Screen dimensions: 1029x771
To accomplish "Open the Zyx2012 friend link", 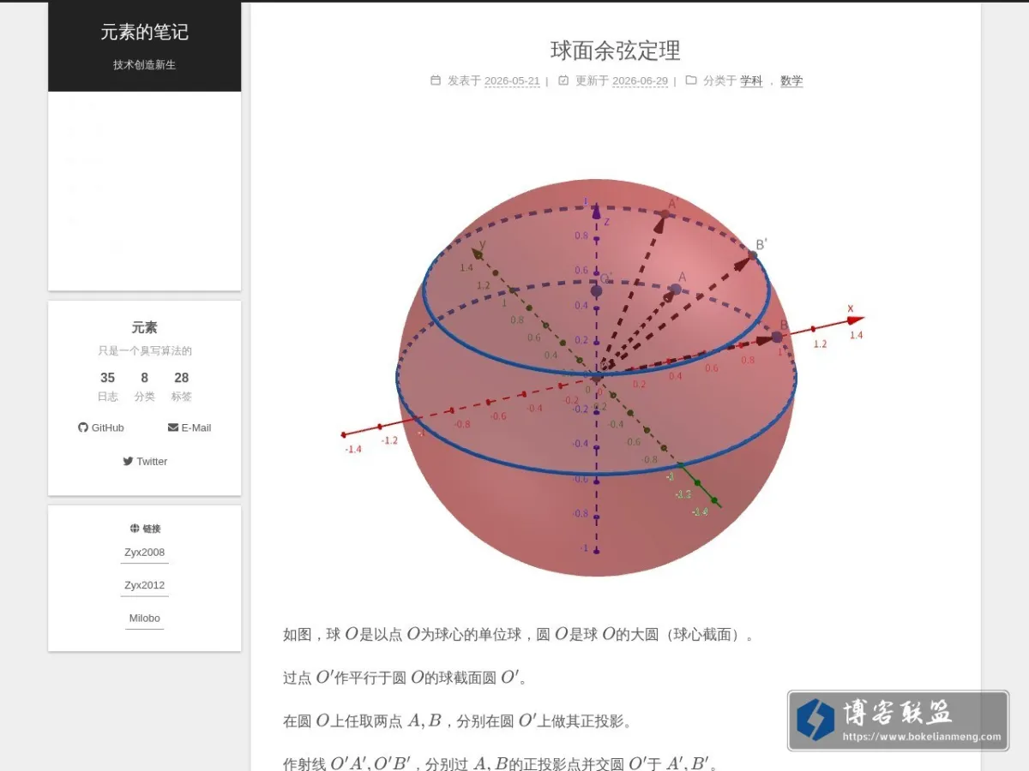I will 144,586.
